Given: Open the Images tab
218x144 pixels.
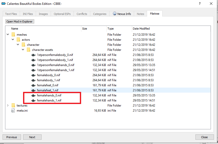Looking at the screenshot, I should pos(43,14).
